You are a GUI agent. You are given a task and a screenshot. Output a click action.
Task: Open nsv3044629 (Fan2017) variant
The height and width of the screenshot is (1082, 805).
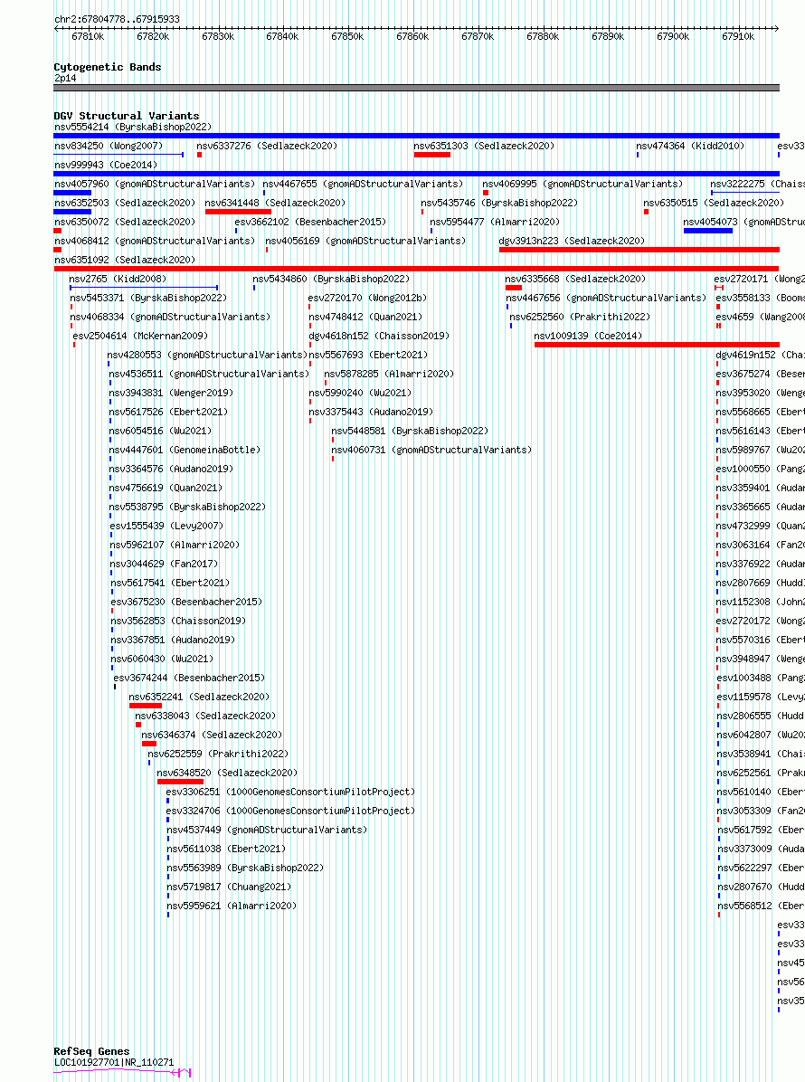165,563
